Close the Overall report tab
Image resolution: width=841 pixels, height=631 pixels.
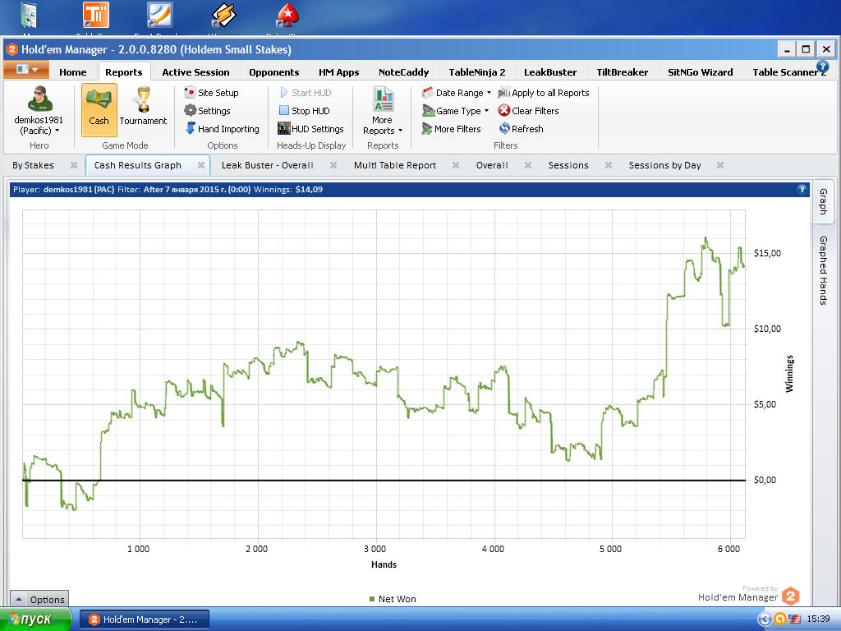528,165
